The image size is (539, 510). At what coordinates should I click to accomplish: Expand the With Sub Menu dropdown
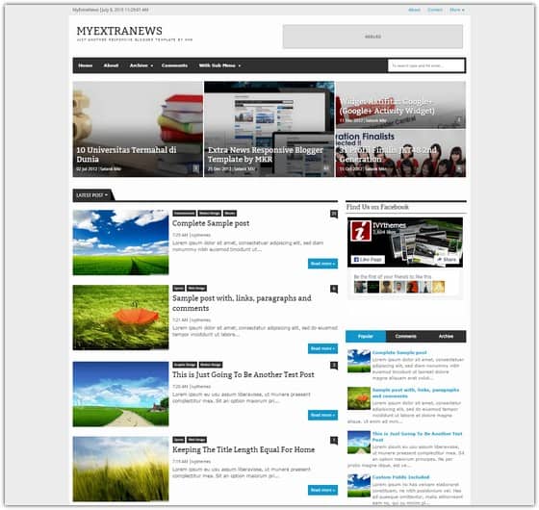click(x=219, y=65)
